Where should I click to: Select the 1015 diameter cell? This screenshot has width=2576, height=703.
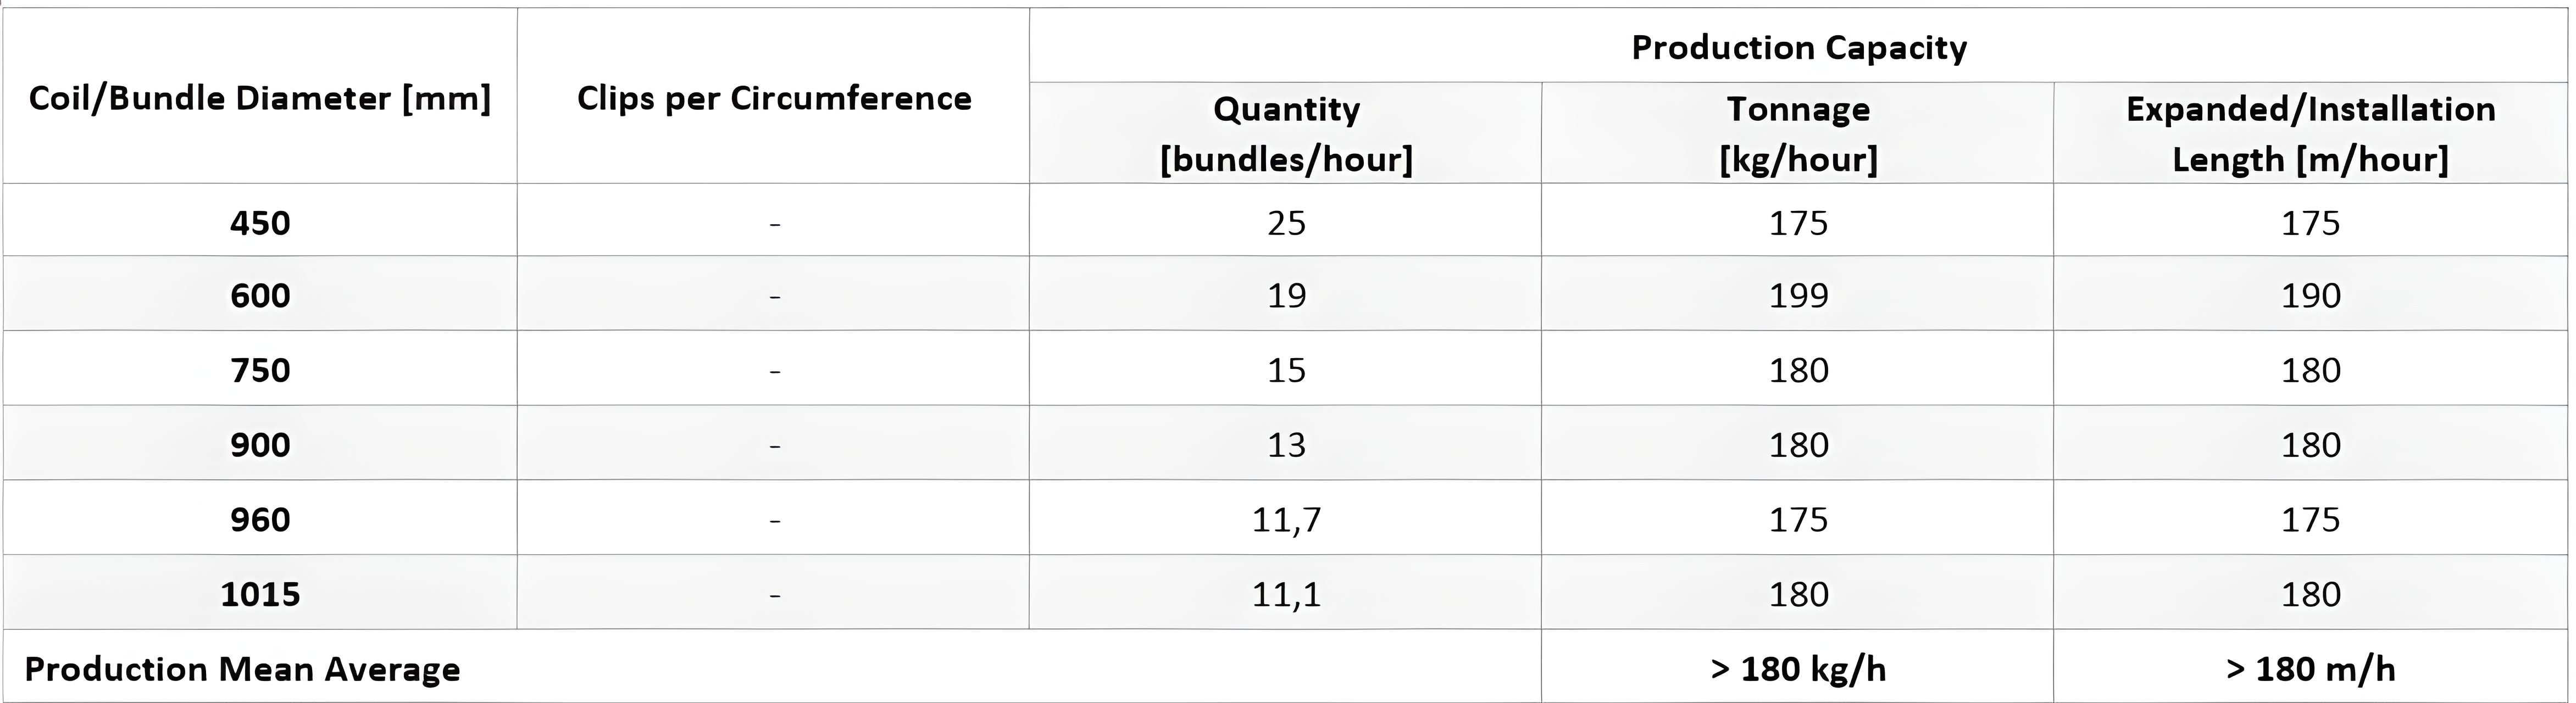click(x=260, y=594)
